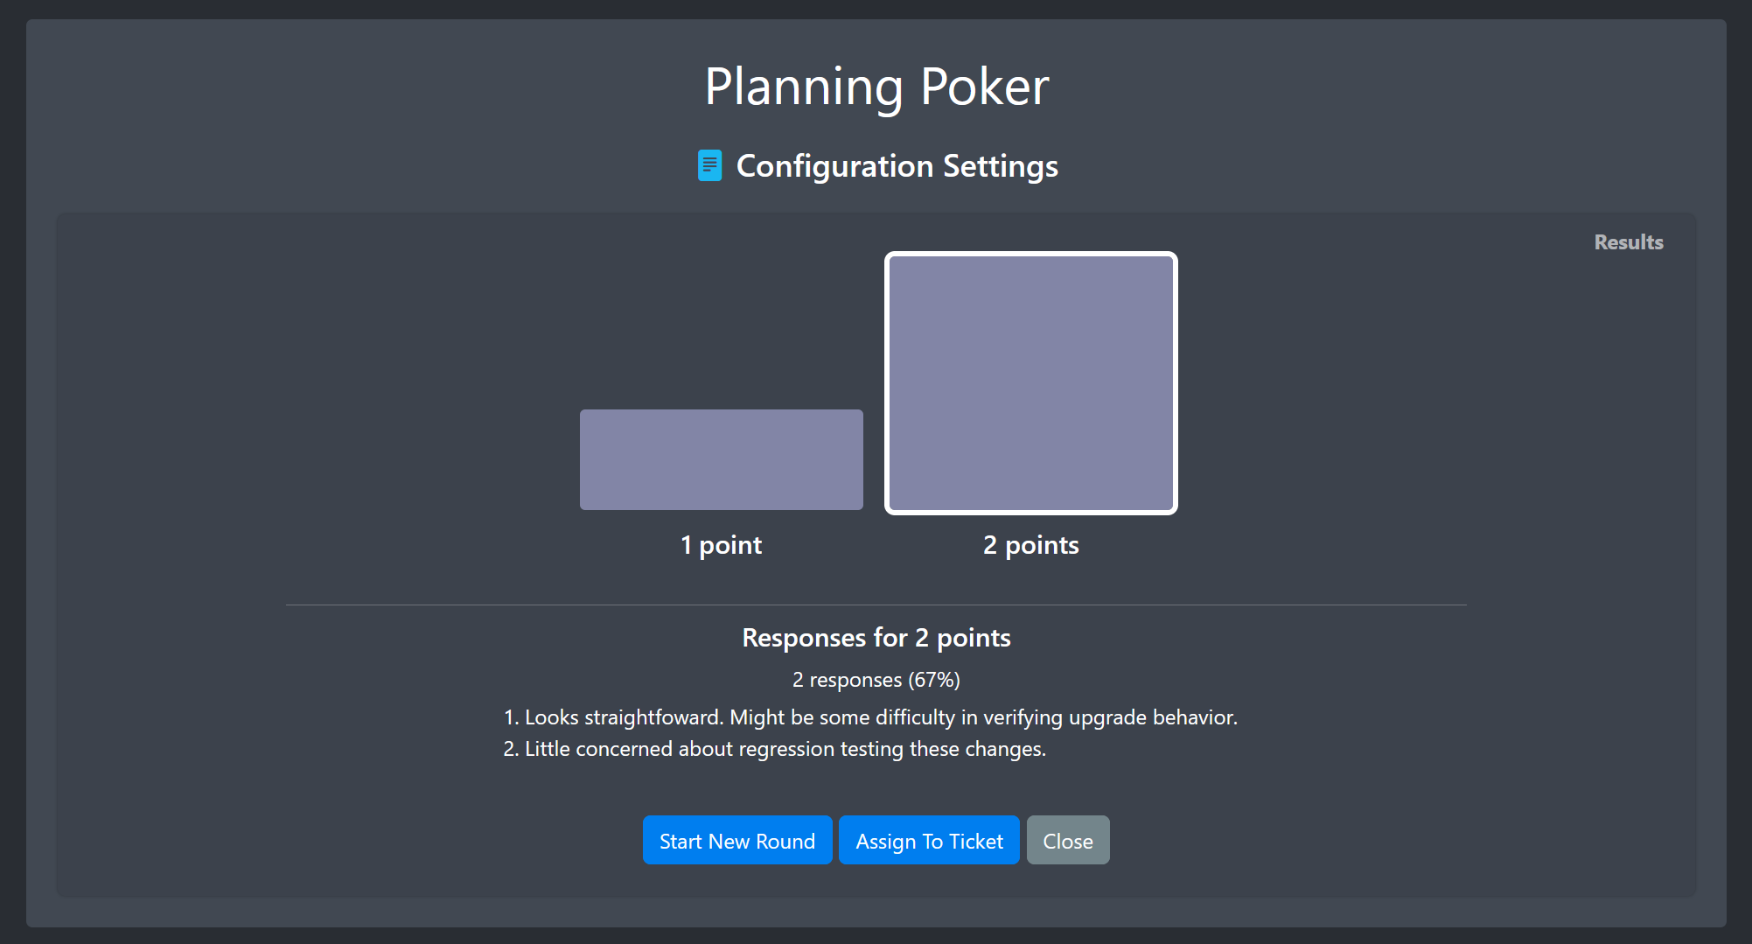
Task: Click the Planning Poker heading
Action: click(876, 86)
